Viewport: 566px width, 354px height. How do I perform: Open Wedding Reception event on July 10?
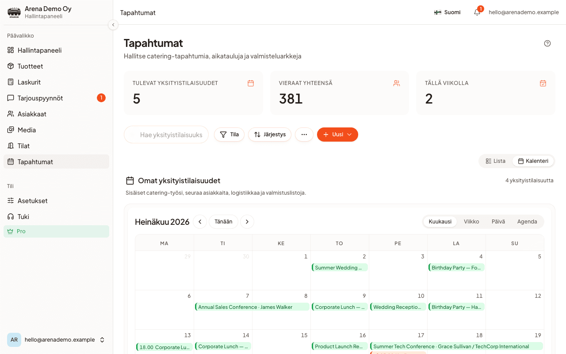398,307
